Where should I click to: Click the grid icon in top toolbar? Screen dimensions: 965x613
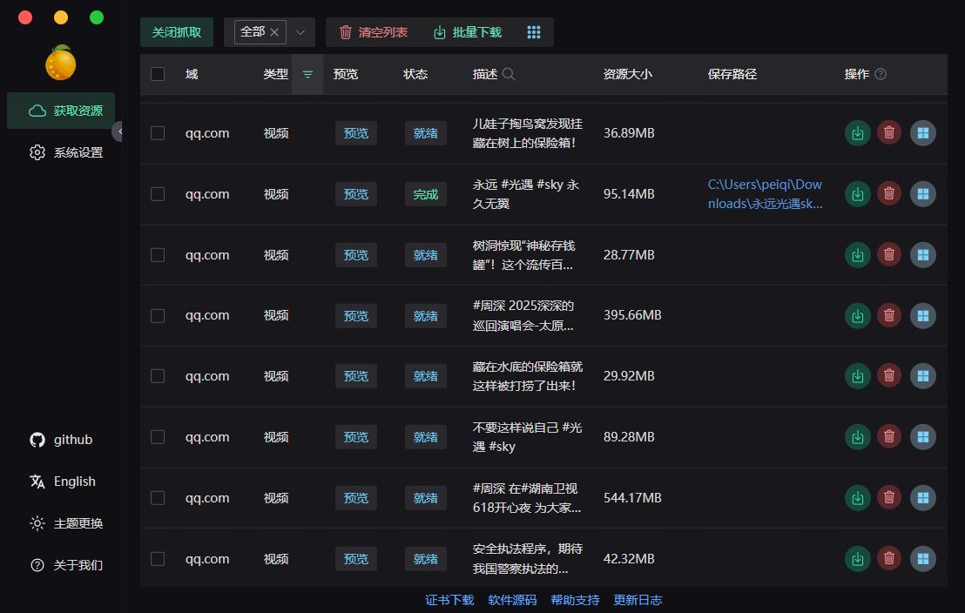pyautogui.click(x=534, y=32)
